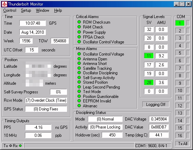Click the Position Questionable indicator
193x150 pixels.
point(79,96)
